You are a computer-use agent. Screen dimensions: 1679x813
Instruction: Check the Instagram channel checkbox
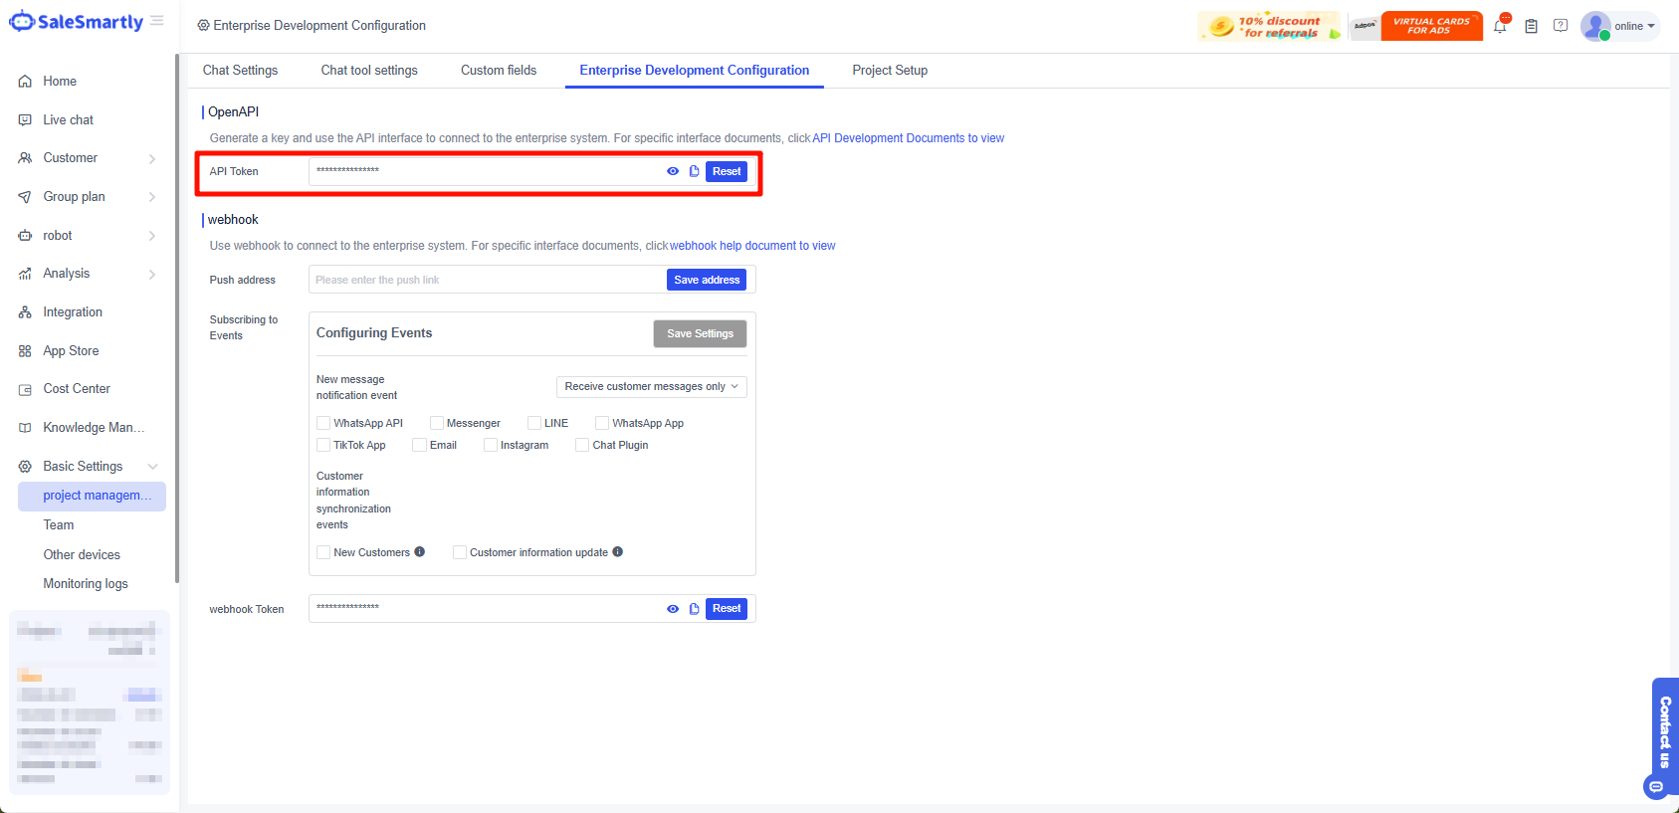491,445
